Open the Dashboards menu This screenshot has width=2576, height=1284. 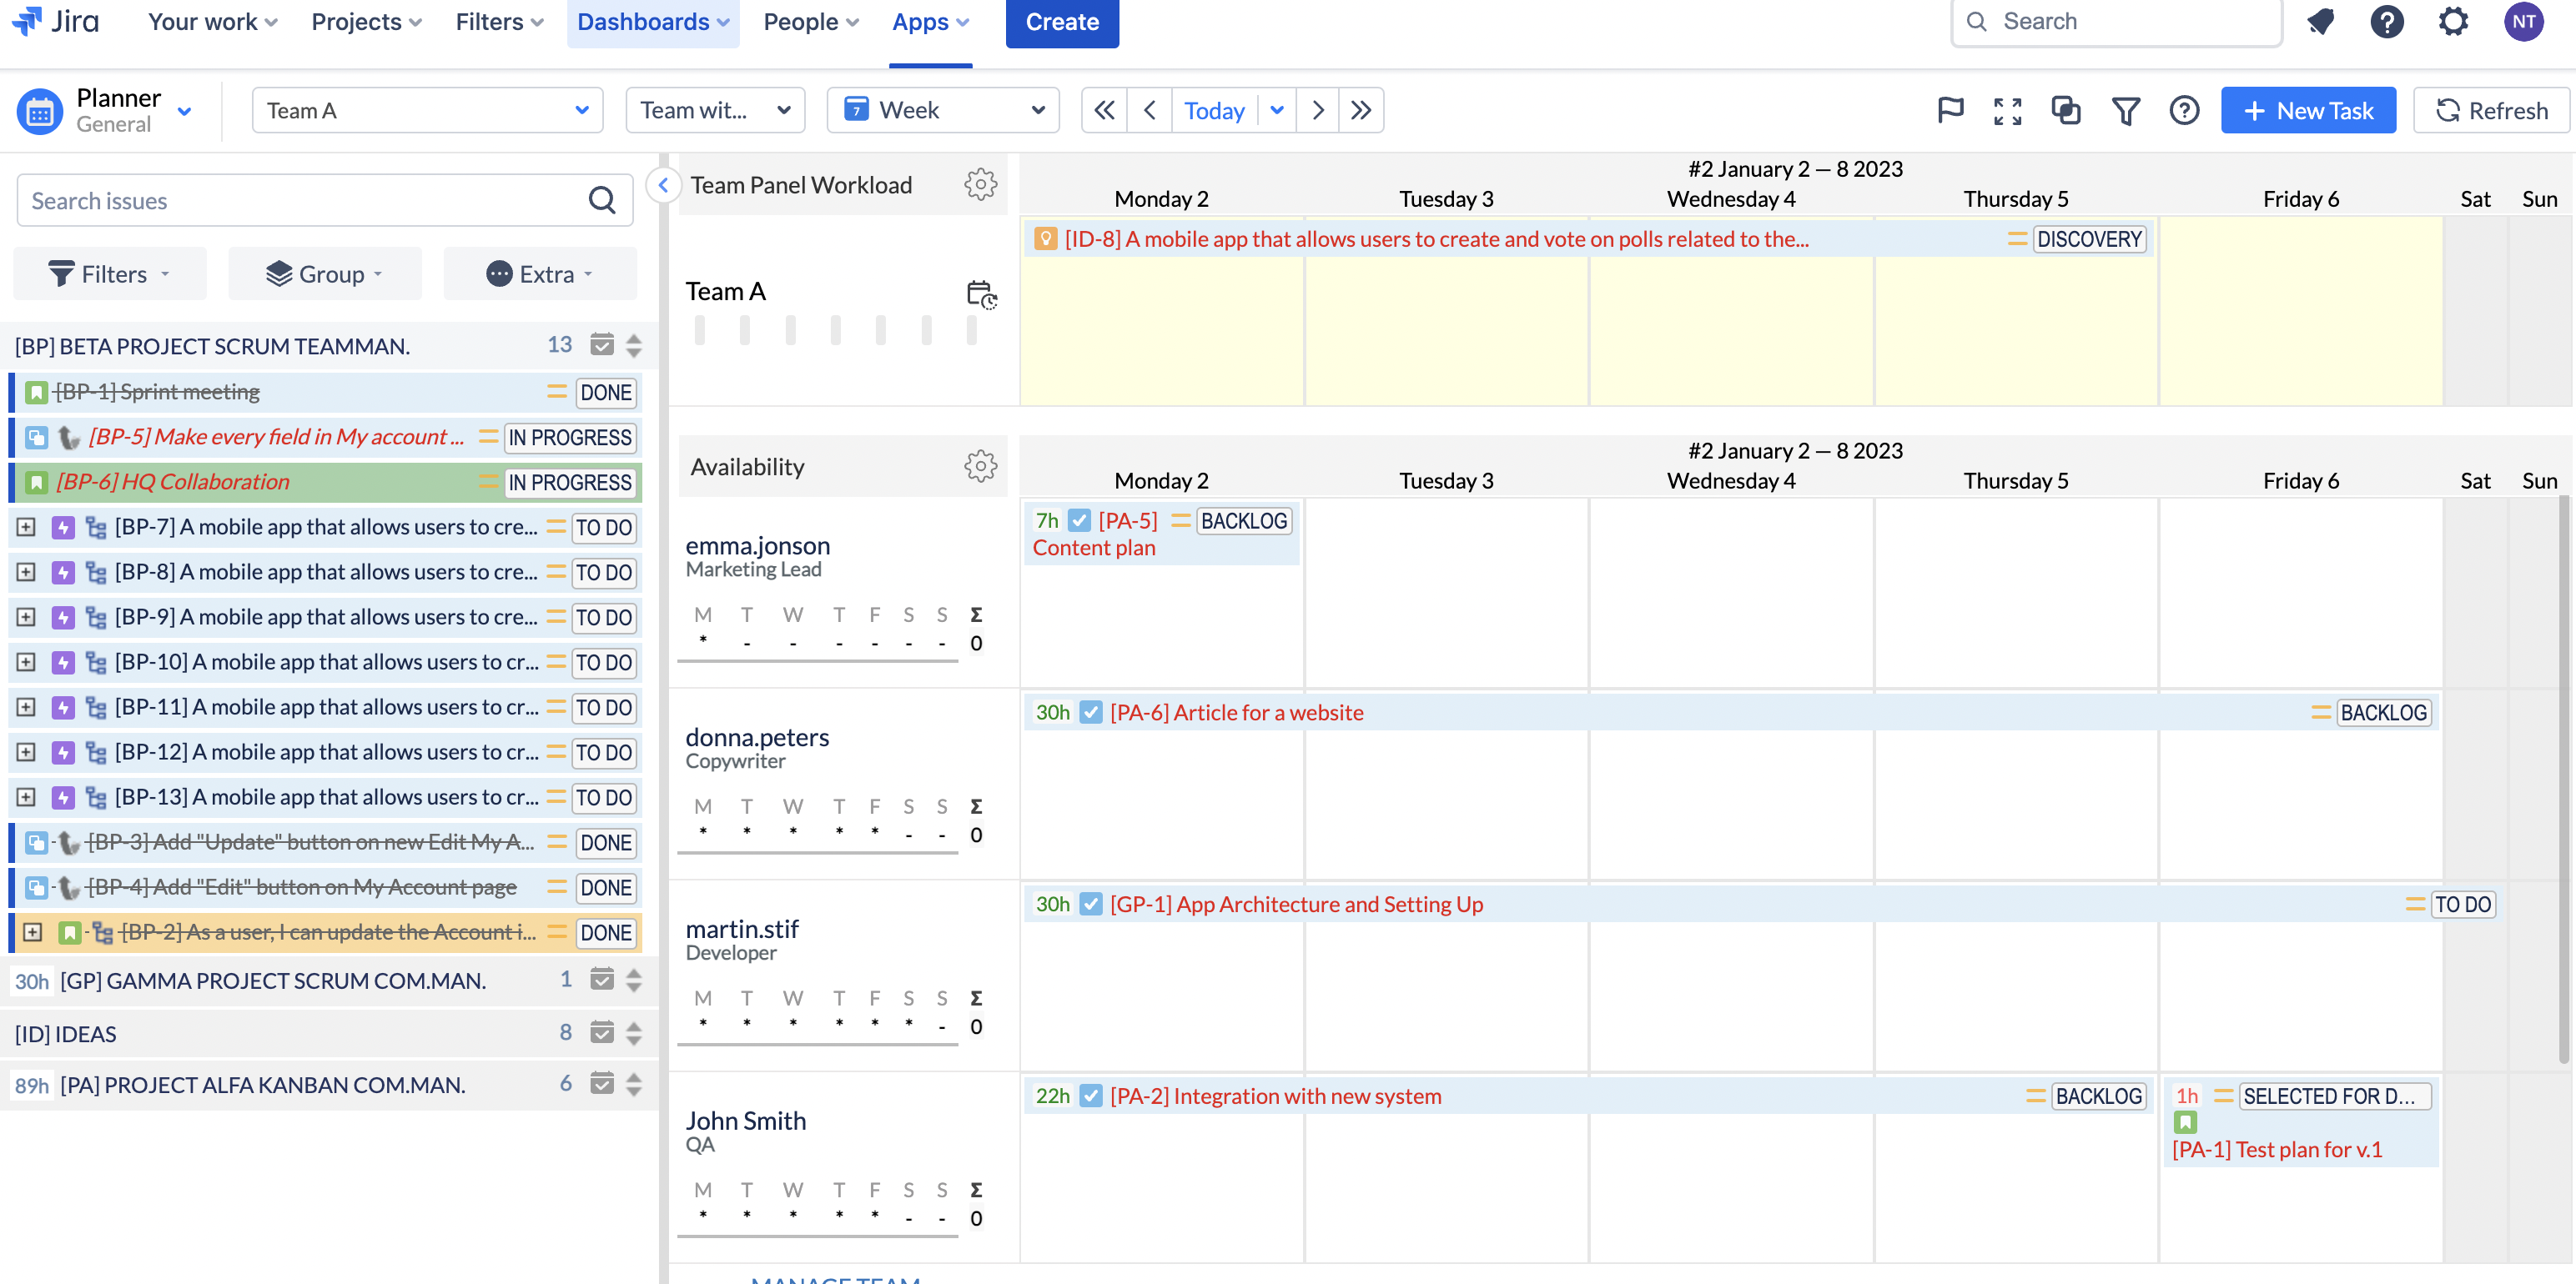point(652,21)
